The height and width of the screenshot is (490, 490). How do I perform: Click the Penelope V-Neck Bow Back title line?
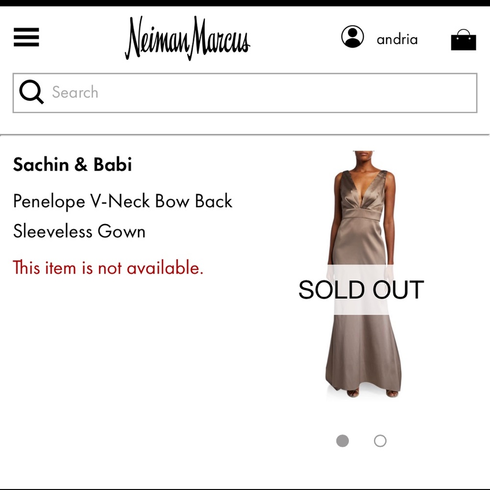pyautogui.click(x=123, y=201)
